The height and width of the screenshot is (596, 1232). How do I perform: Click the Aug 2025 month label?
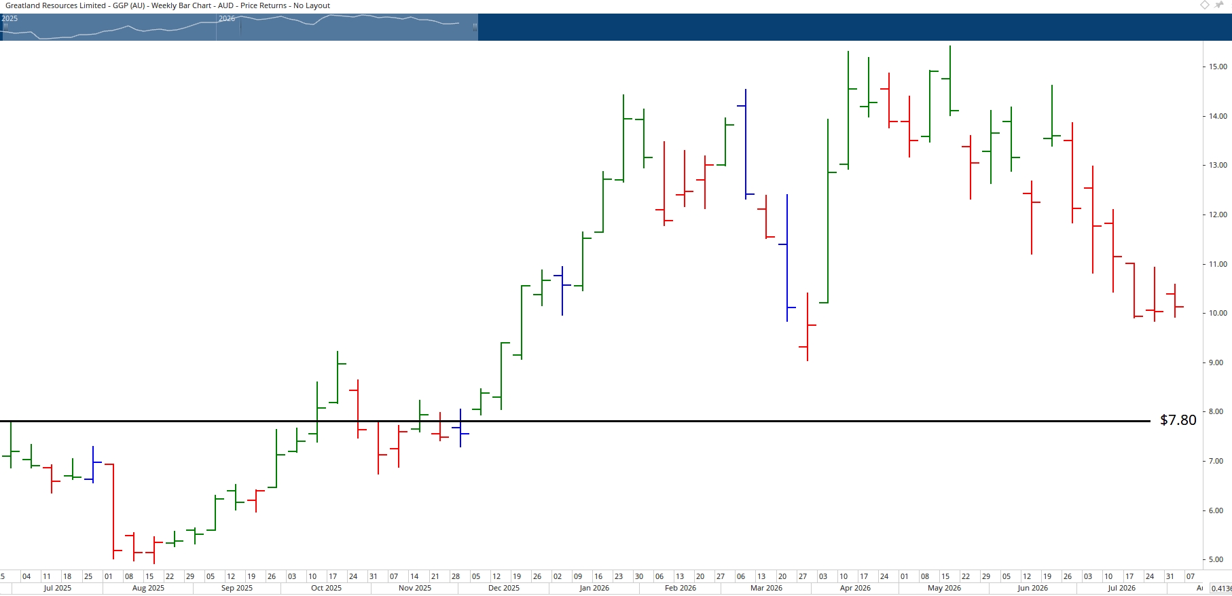pyautogui.click(x=148, y=588)
